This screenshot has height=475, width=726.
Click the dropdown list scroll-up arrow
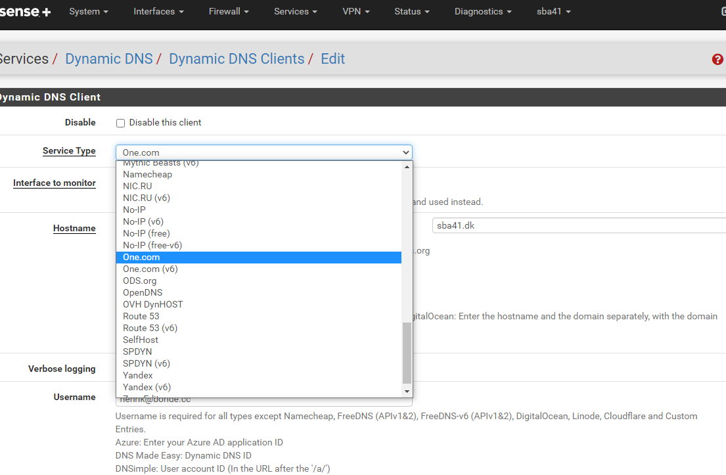[x=407, y=167]
